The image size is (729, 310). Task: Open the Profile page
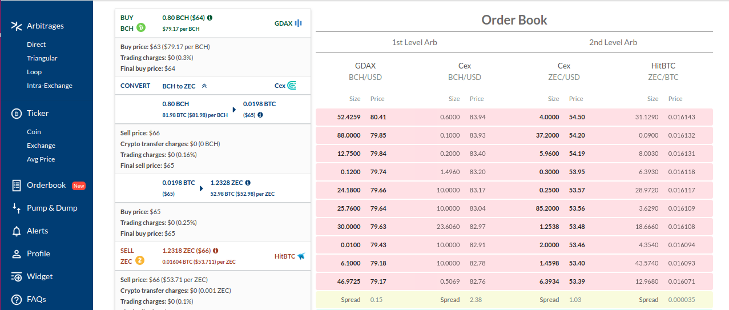click(x=38, y=253)
